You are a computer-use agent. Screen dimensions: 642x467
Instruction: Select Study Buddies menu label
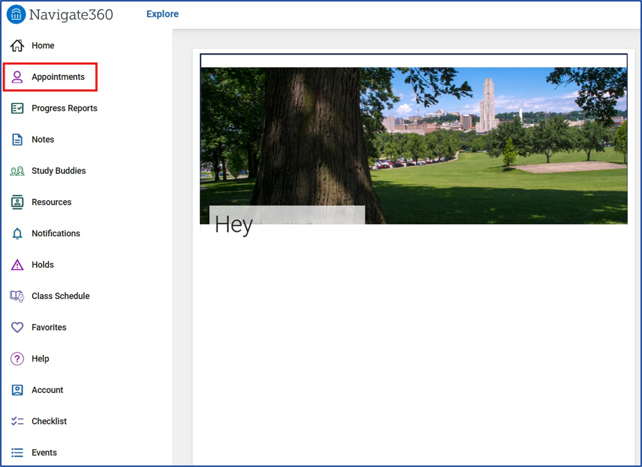[59, 171]
